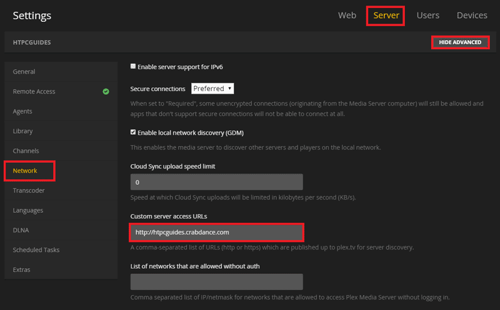Screen dimensions: 500x310
Task: Open the Secure connections dropdown
Action: (212, 89)
